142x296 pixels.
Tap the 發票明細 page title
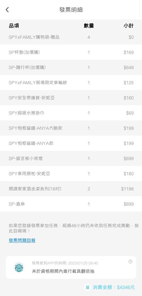71,9
